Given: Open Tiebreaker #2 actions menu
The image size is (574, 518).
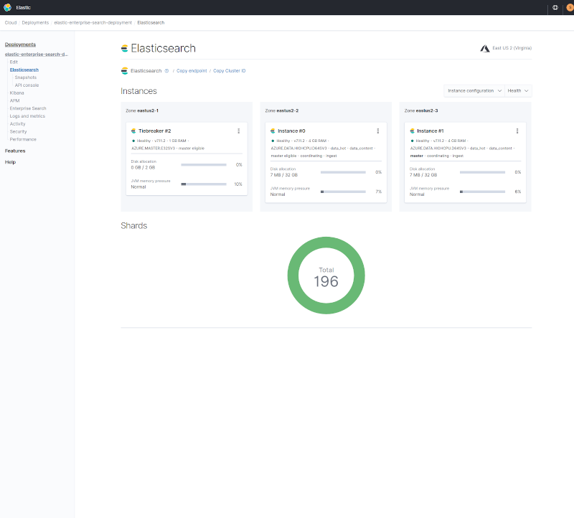Looking at the screenshot, I should [x=239, y=131].
